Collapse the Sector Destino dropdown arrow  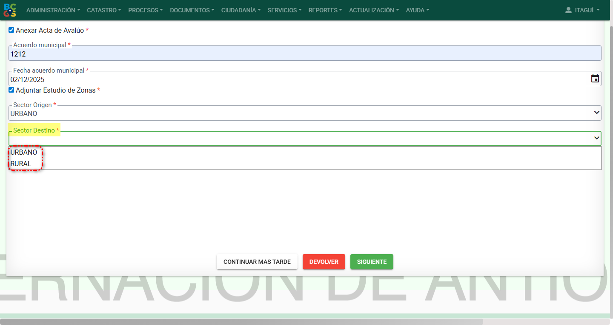coord(596,138)
